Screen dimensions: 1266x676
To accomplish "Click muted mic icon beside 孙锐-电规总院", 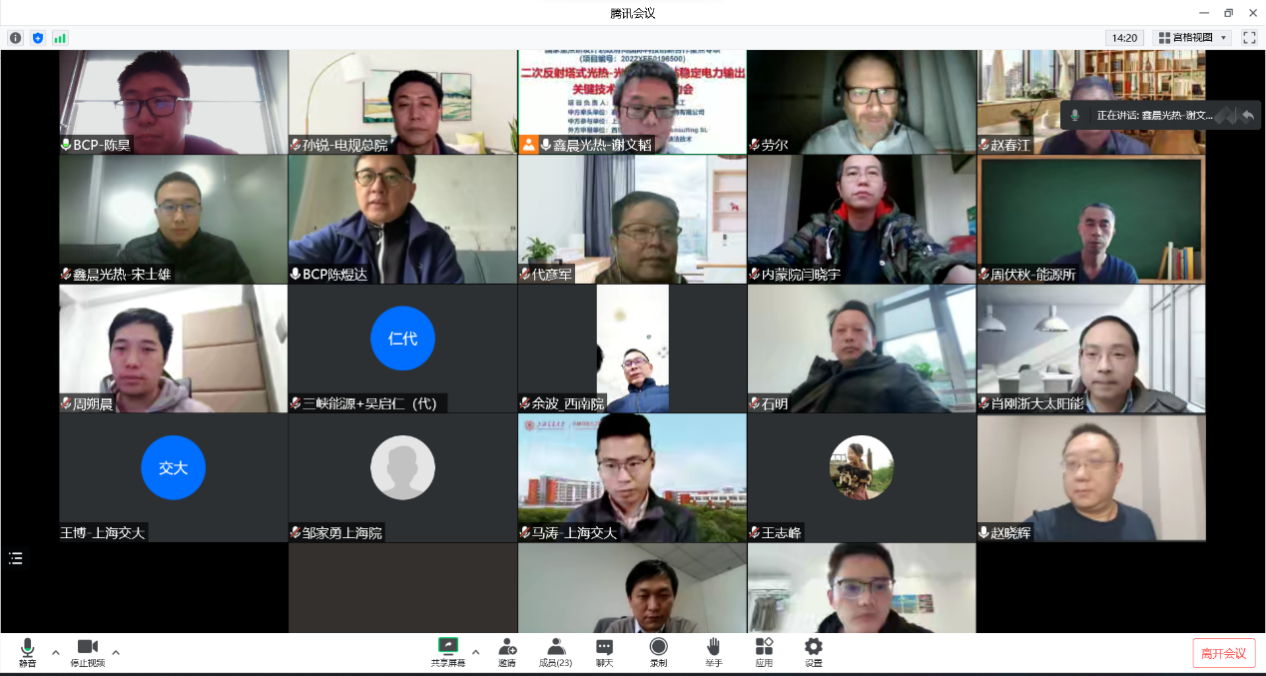I will coord(296,145).
